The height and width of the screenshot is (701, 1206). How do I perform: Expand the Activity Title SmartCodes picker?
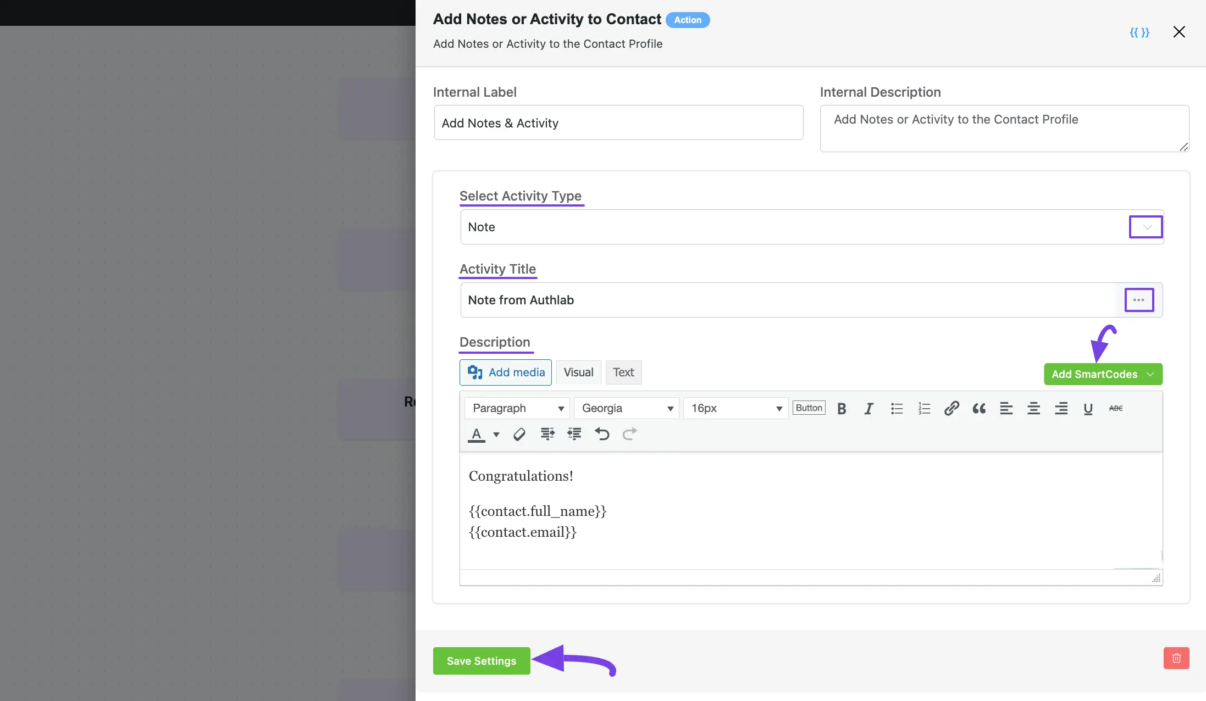(x=1139, y=299)
